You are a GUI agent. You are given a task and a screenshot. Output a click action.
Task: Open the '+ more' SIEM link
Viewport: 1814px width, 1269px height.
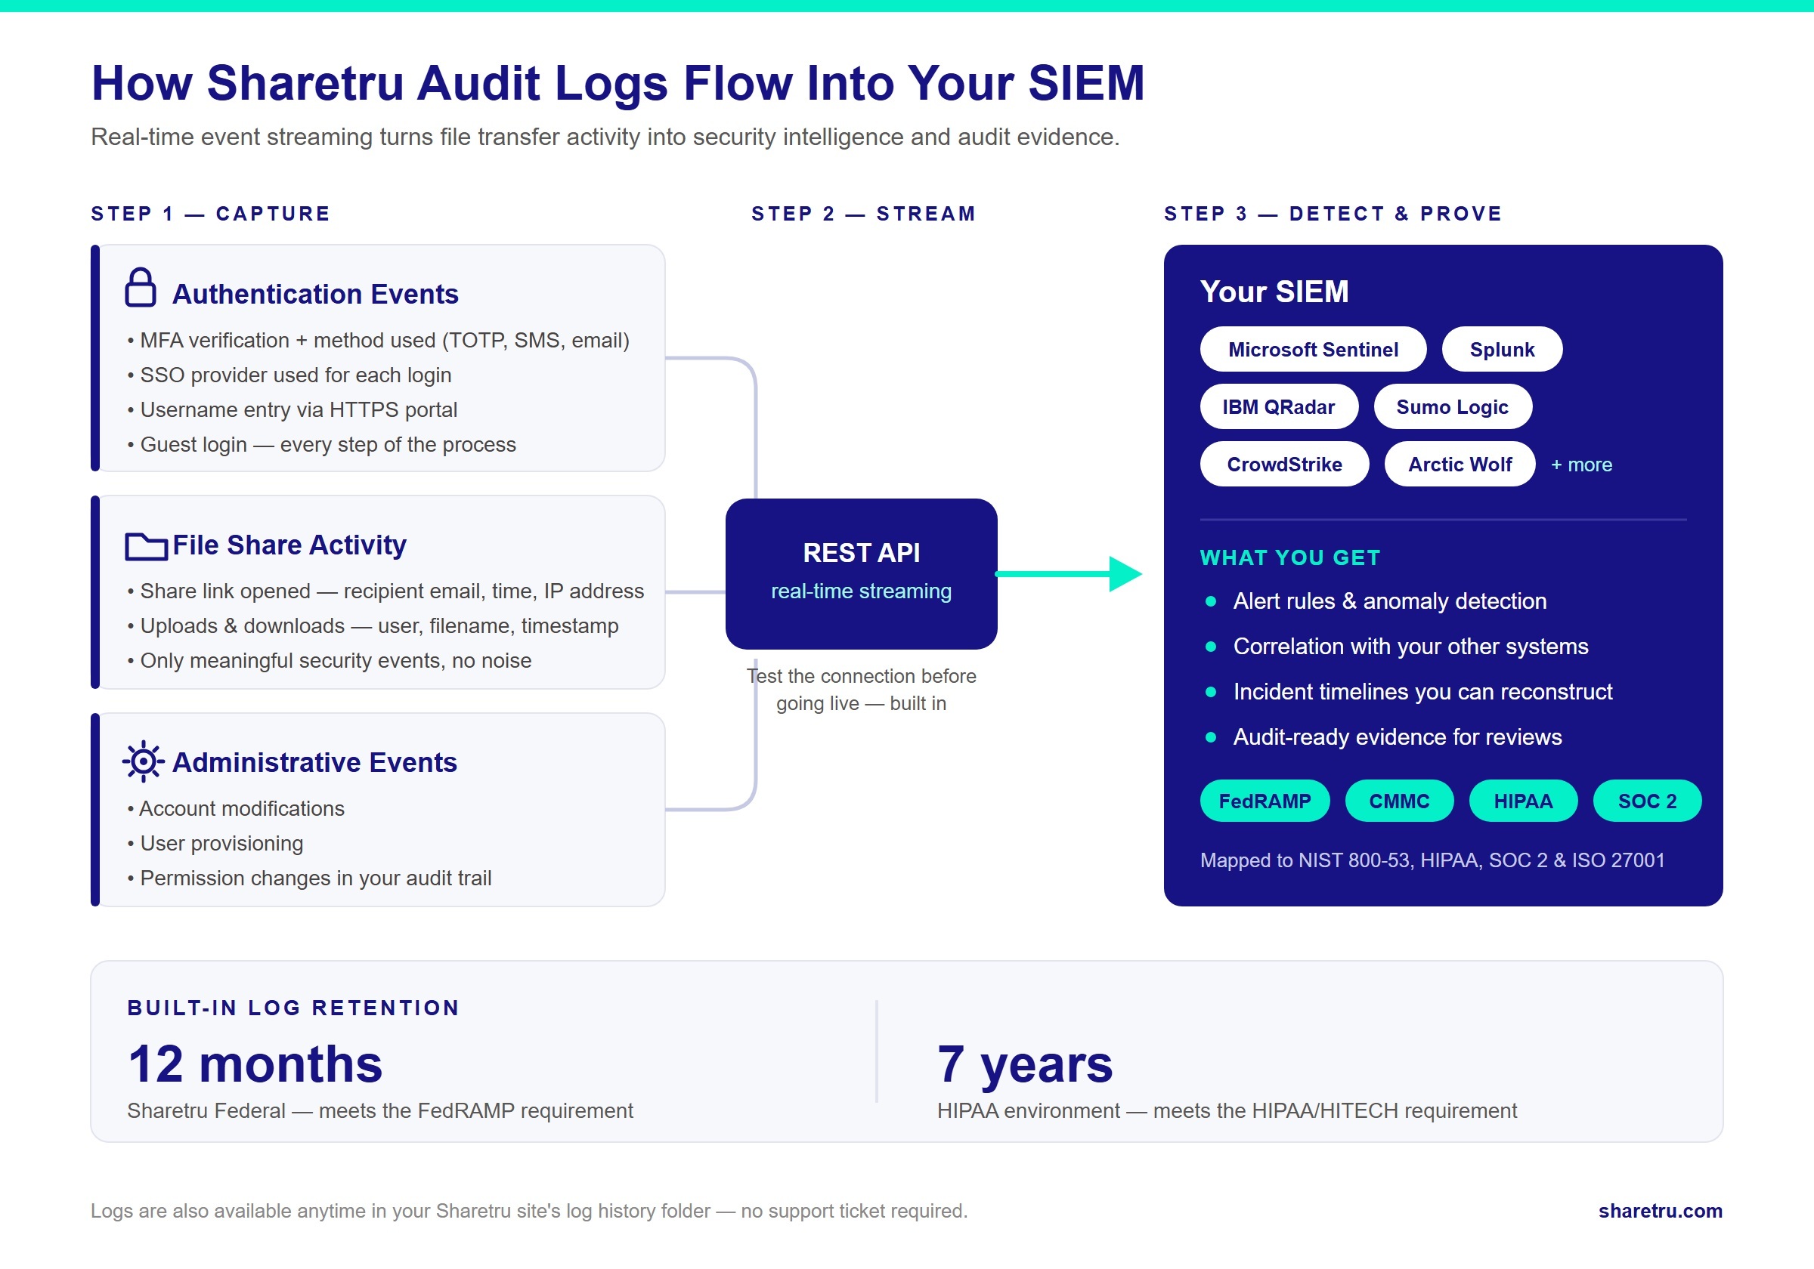1582,465
